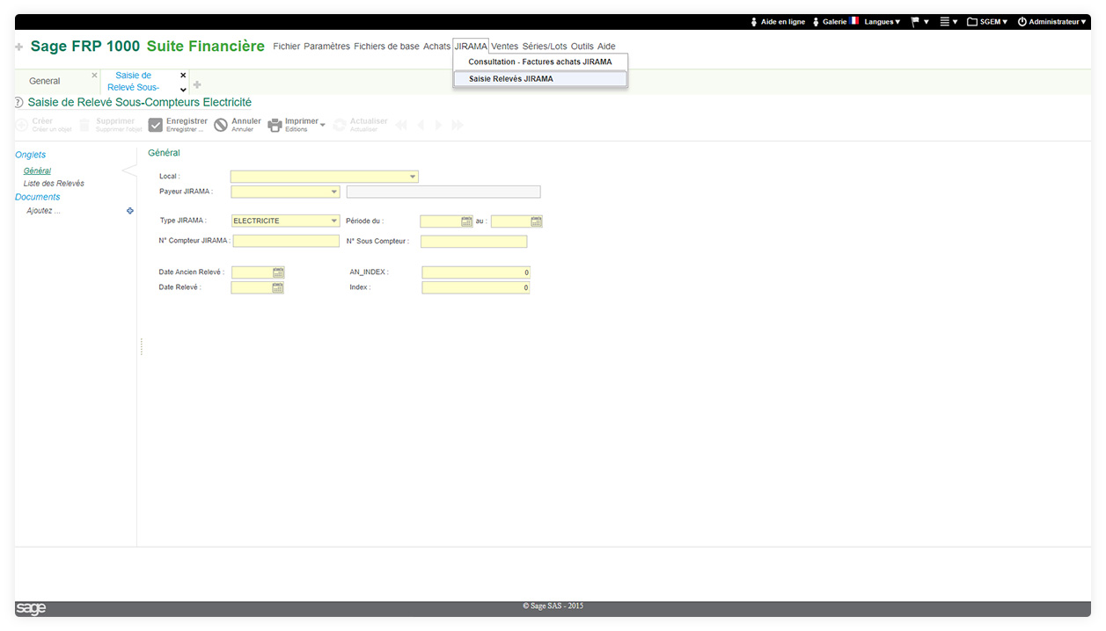
Task: Open the list lines menu icon
Action: pos(949,21)
